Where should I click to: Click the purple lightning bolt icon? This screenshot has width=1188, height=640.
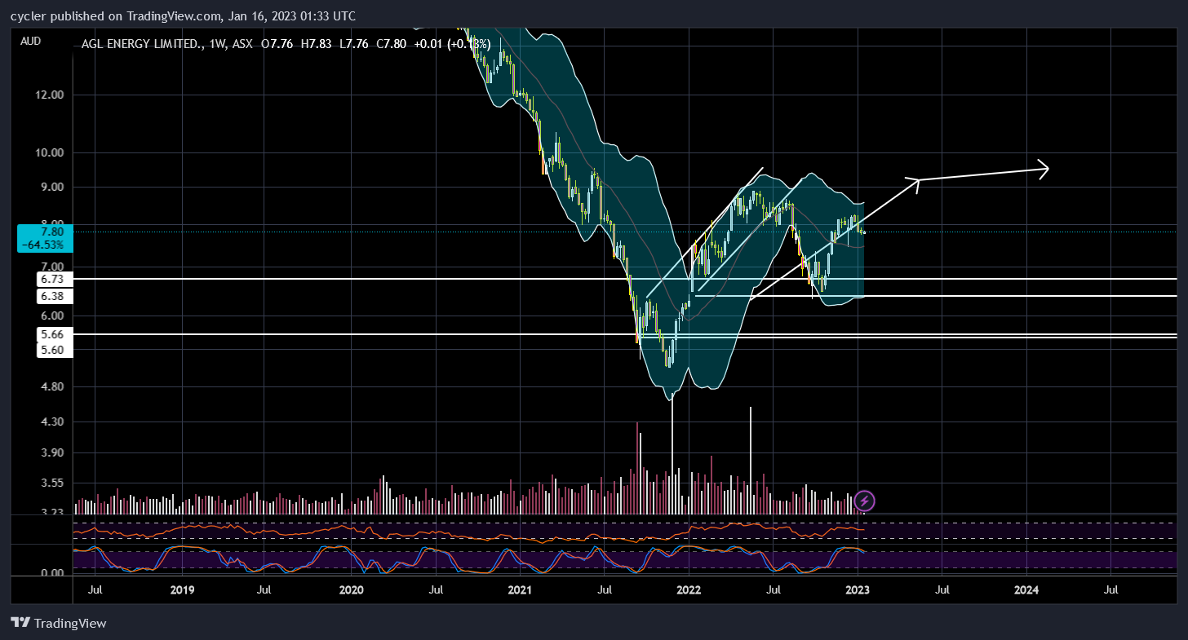tap(866, 501)
